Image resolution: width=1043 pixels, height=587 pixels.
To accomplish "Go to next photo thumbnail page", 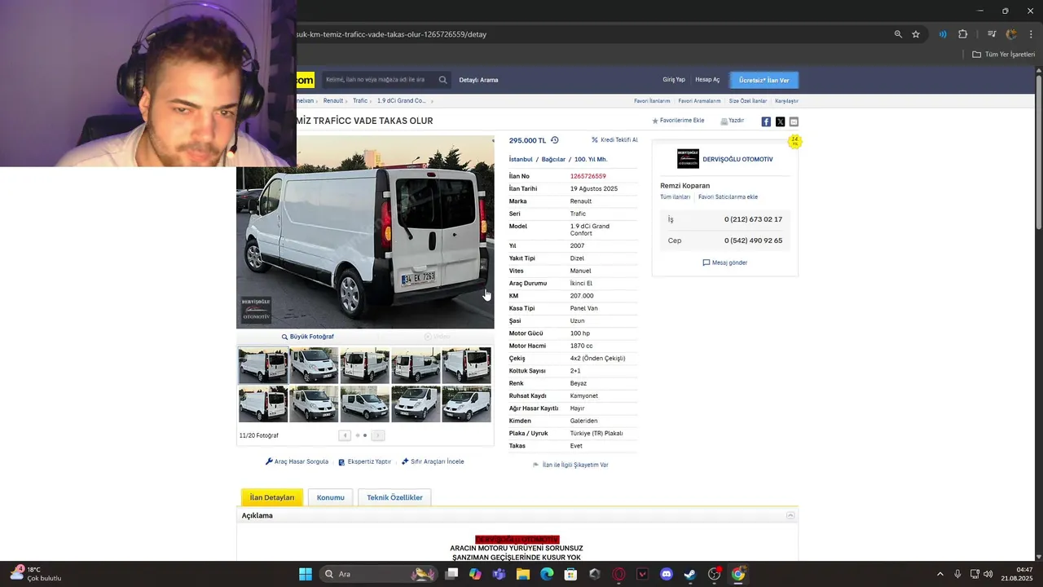I will coord(377,435).
